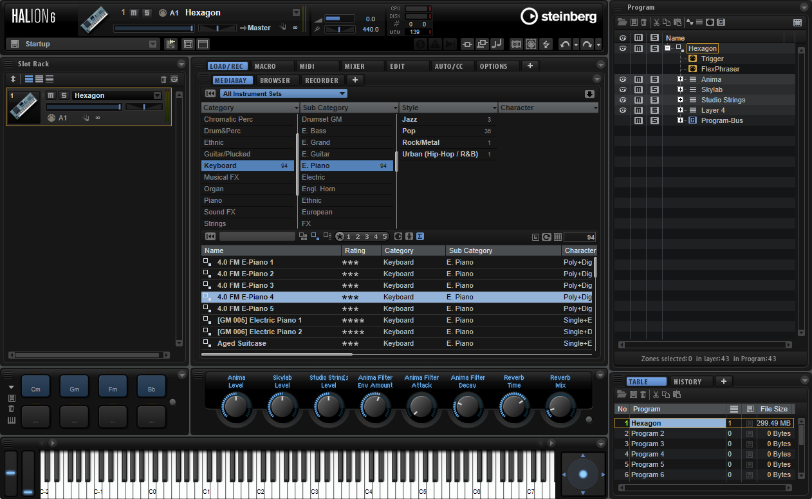Click the Anima Level knob

click(236, 407)
